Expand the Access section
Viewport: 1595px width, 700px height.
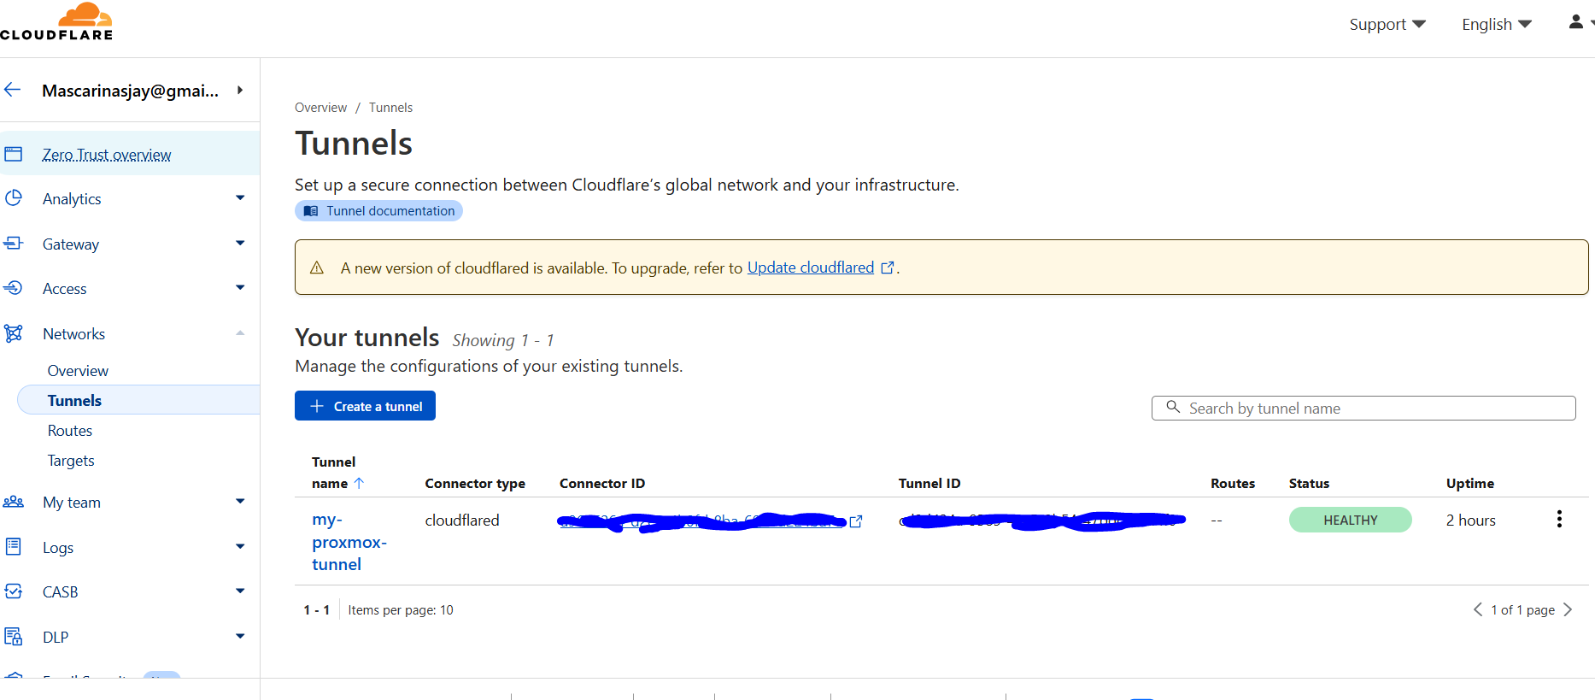click(x=240, y=288)
